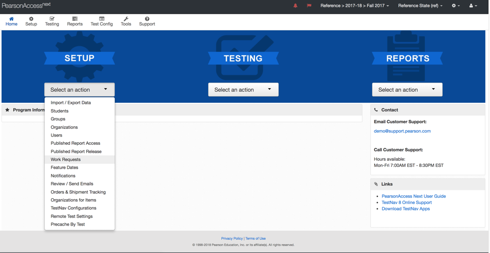
Task: Click the Test Config icon
Action: click(101, 19)
